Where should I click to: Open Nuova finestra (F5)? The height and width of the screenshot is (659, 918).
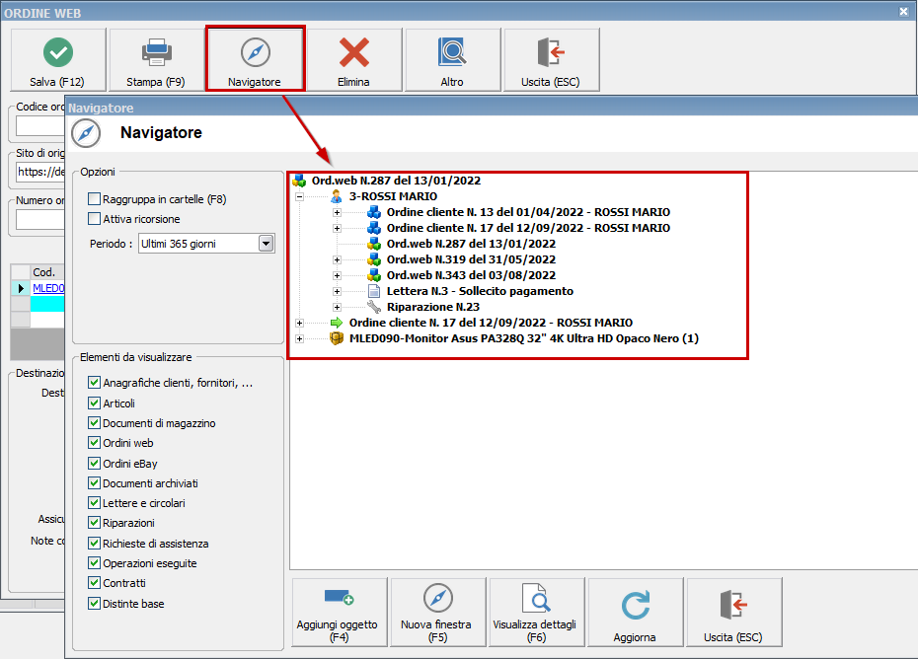(438, 613)
